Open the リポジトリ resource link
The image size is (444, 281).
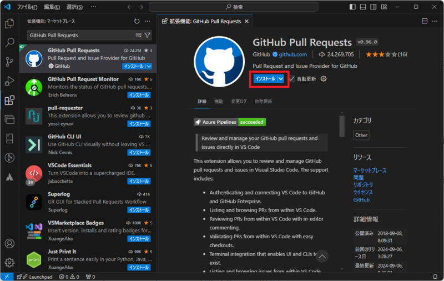click(x=363, y=185)
